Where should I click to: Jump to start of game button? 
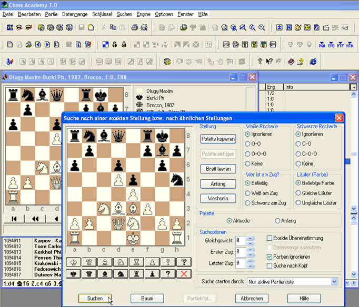click(x=14, y=219)
